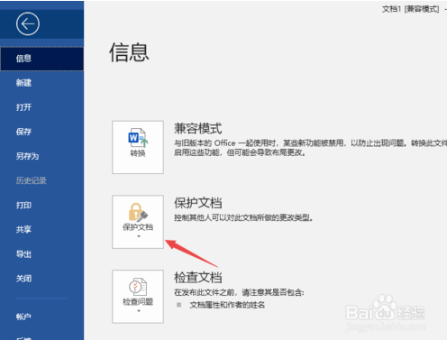Screen dimensions: 447x340
Task: Click the 文档属性和作者的姓名 list item
Action: pyautogui.click(x=227, y=305)
